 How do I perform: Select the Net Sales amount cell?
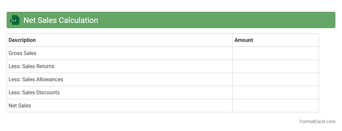pyautogui.click(x=276, y=106)
